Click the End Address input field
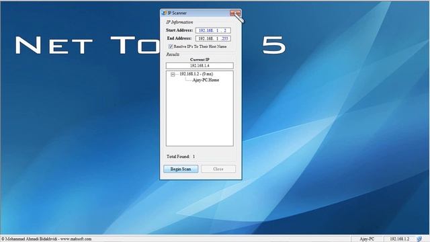 [x=213, y=39]
